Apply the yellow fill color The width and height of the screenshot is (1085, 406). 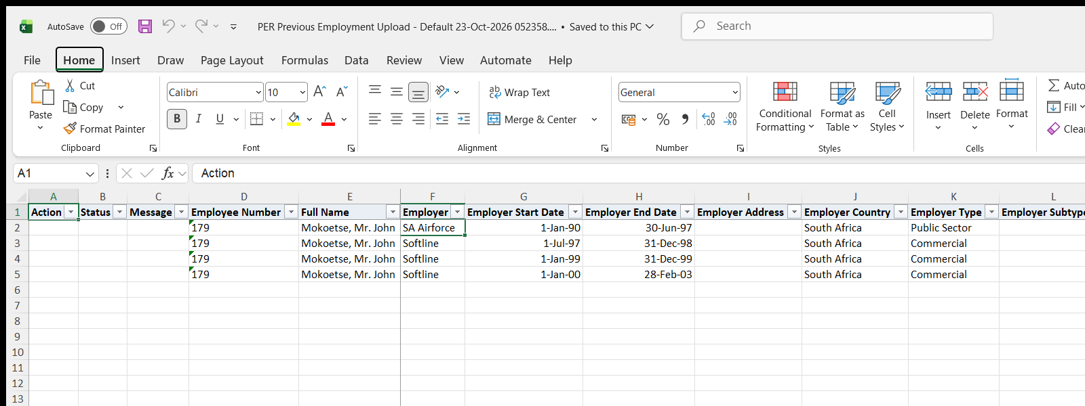(294, 119)
